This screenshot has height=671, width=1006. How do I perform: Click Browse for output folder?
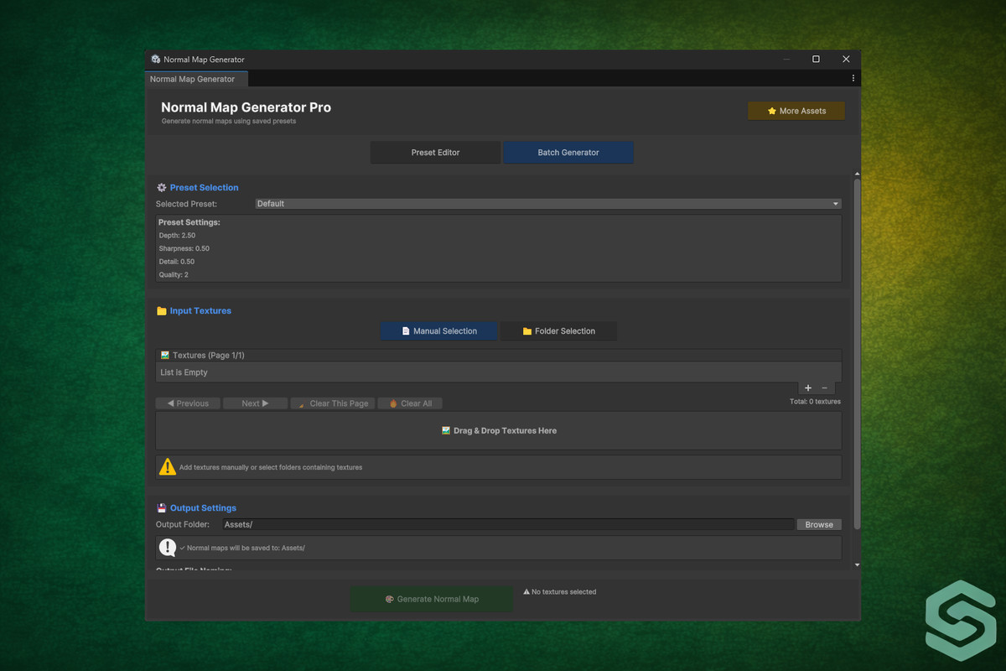818,525
